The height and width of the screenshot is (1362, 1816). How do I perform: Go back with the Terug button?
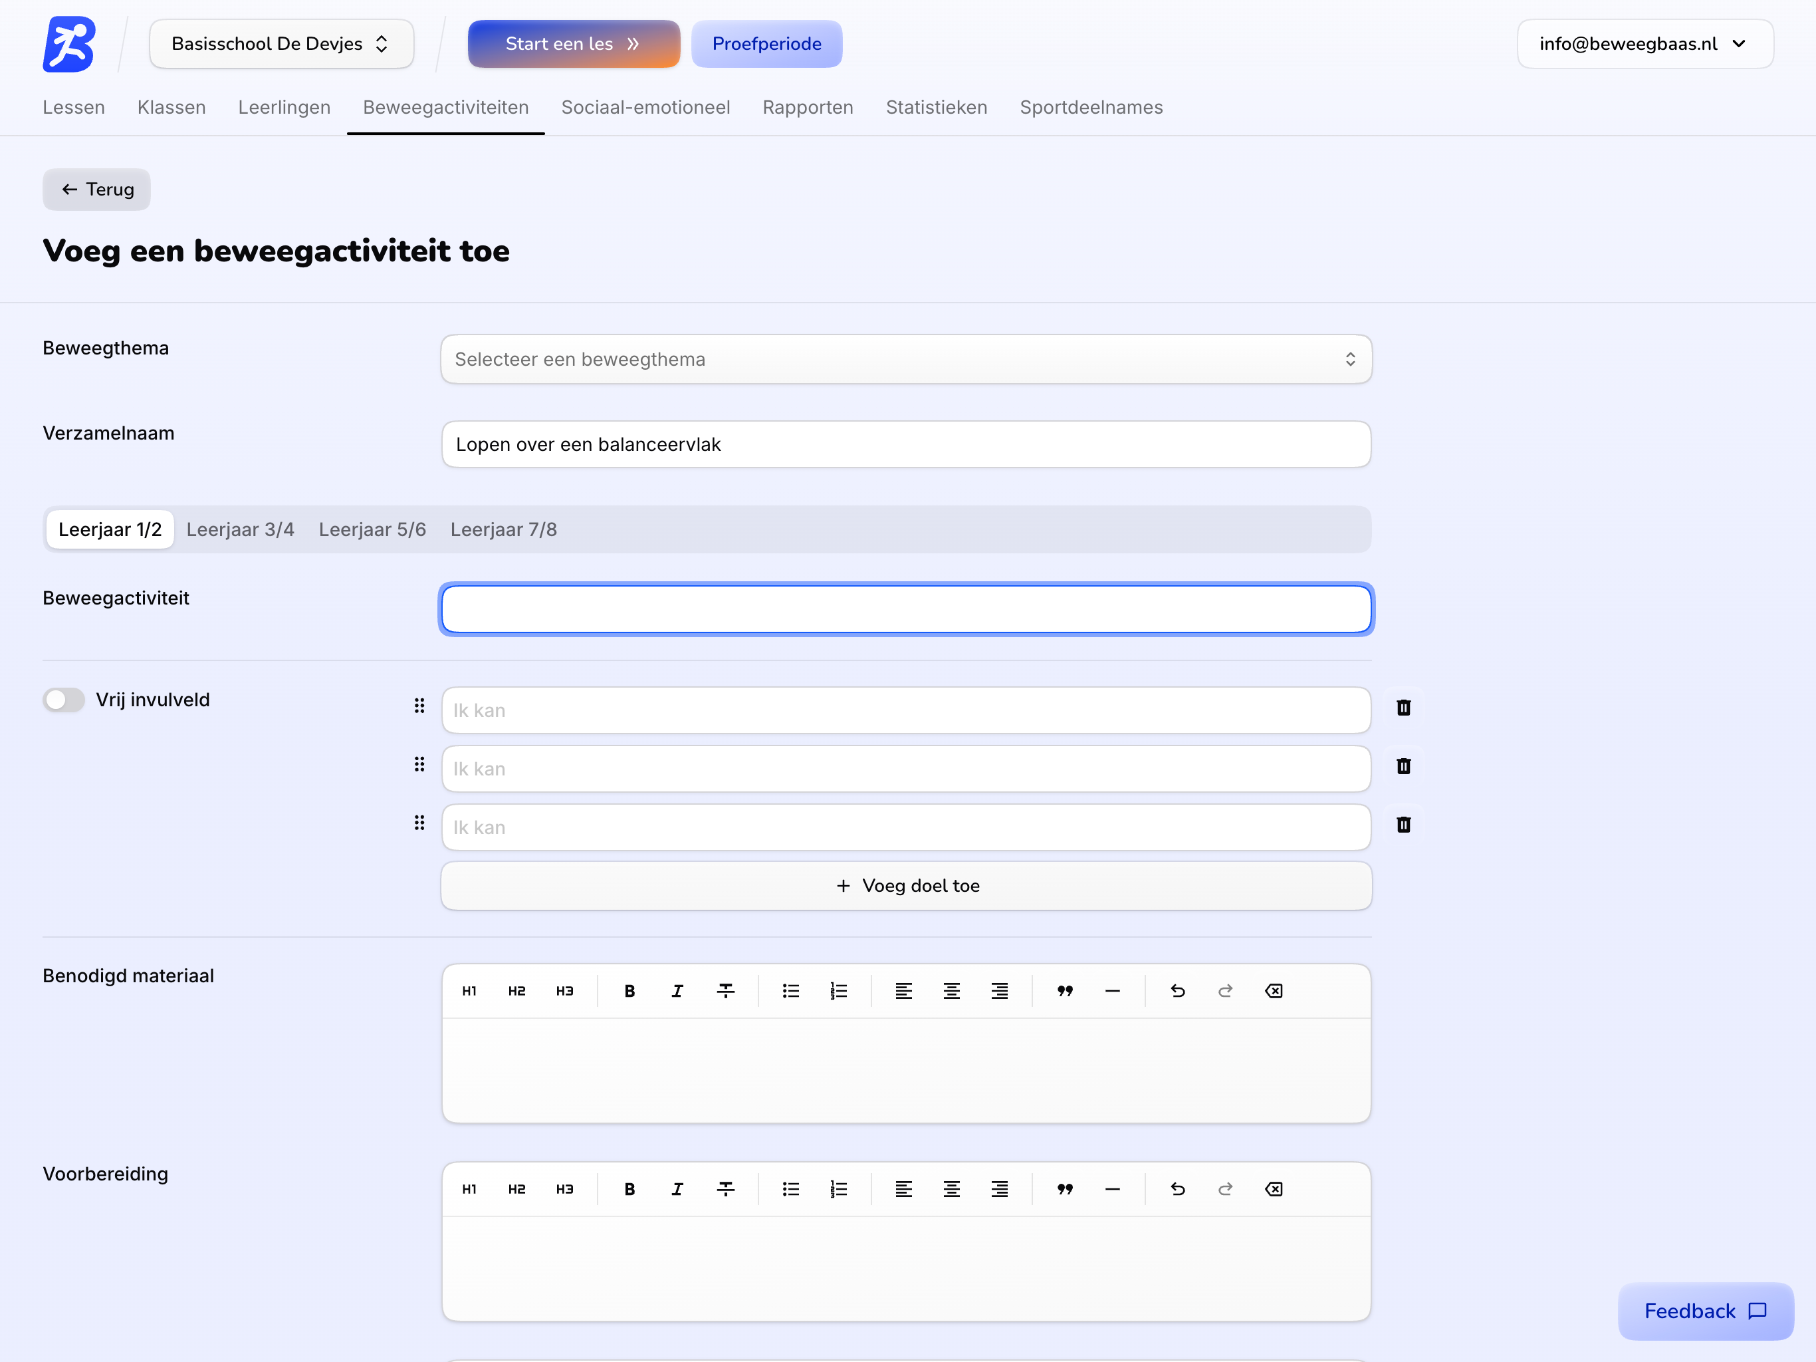[97, 190]
